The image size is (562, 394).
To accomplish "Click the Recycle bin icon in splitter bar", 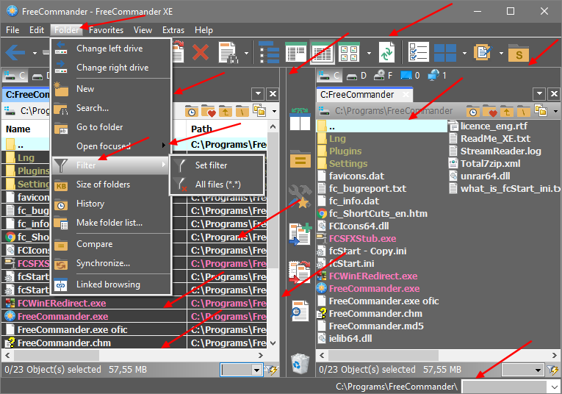I will pyautogui.click(x=300, y=364).
